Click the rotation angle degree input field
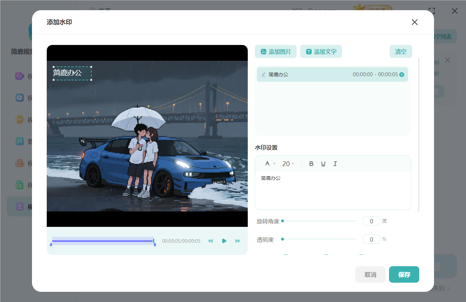The width and height of the screenshot is (466, 302). (371, 221)
